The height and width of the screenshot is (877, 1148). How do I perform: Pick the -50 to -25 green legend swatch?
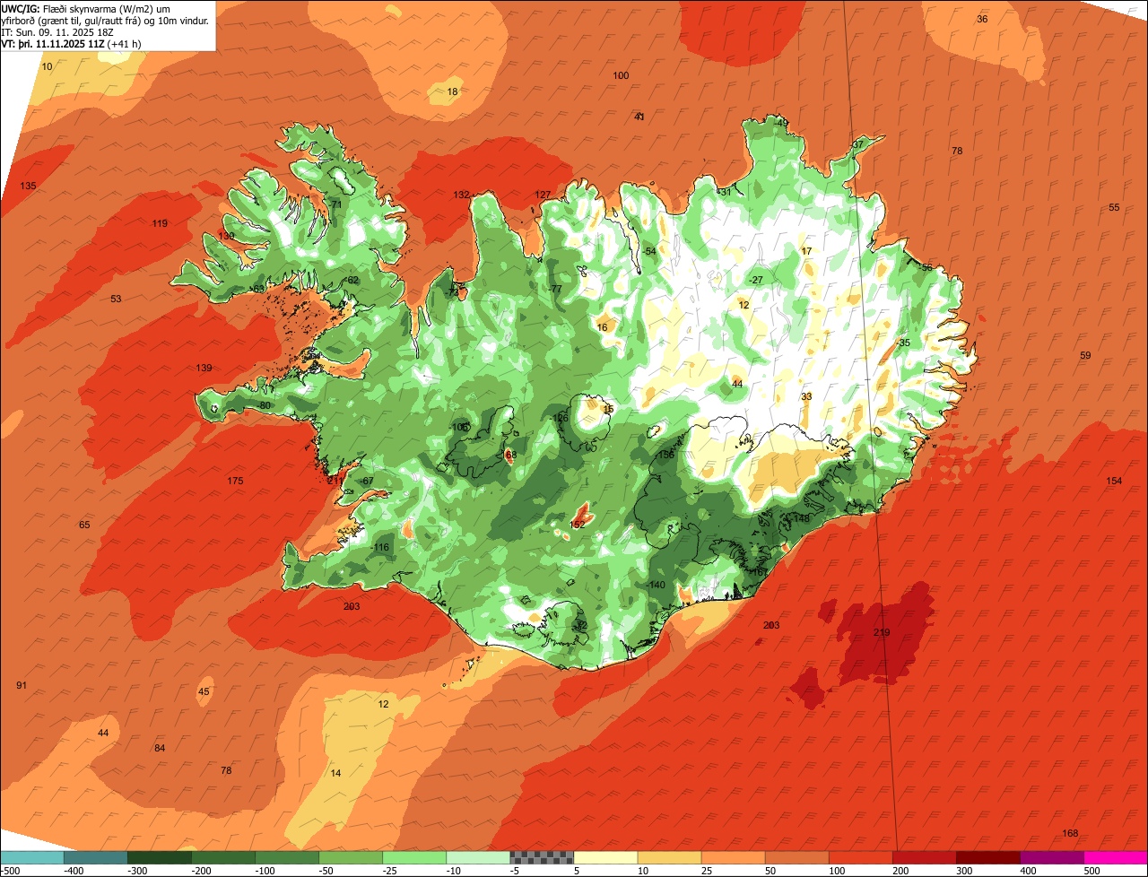coord(350,857)
